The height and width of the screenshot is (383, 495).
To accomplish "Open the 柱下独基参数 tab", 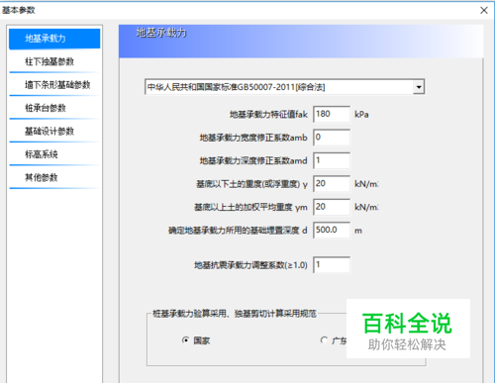I will [54, 61].
